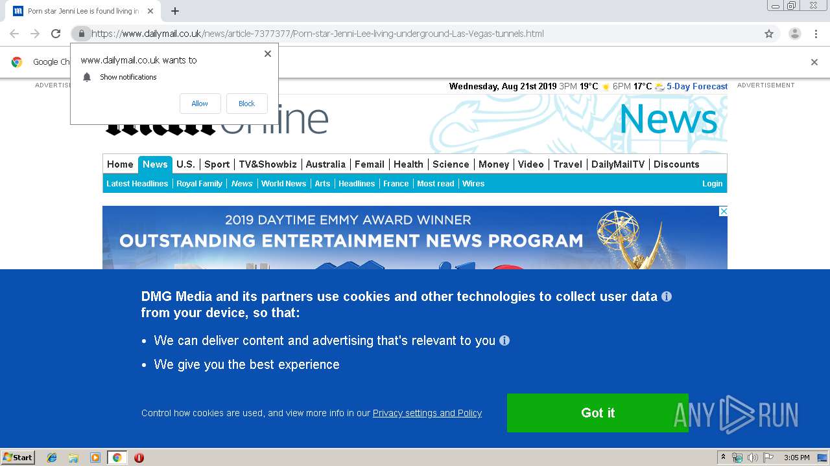This screenshot has height=466, width=830.
Task: Open the 5-Day Forecast link
Action: click(697, 86)
